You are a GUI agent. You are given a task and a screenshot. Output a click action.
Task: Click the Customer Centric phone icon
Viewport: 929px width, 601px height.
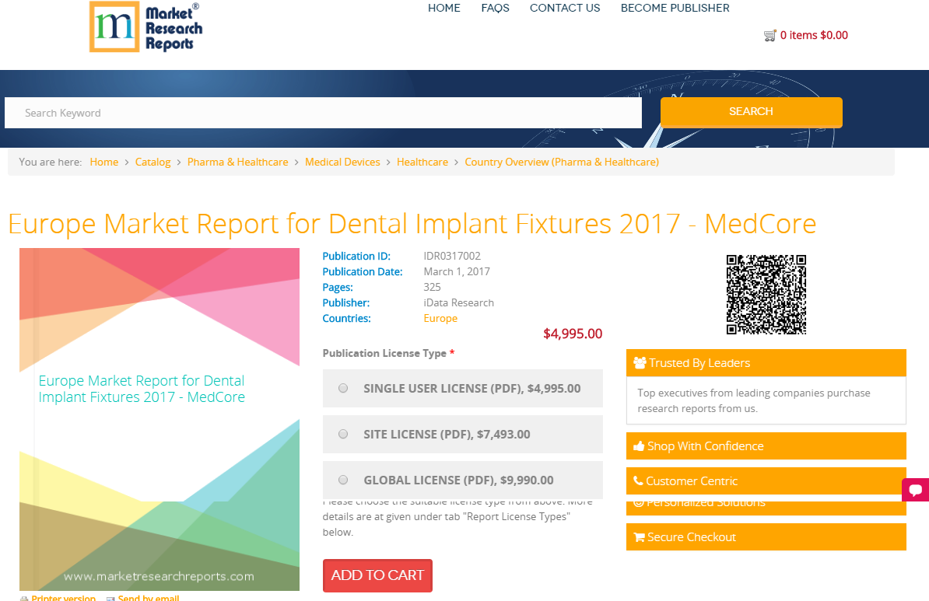point(638,480)
